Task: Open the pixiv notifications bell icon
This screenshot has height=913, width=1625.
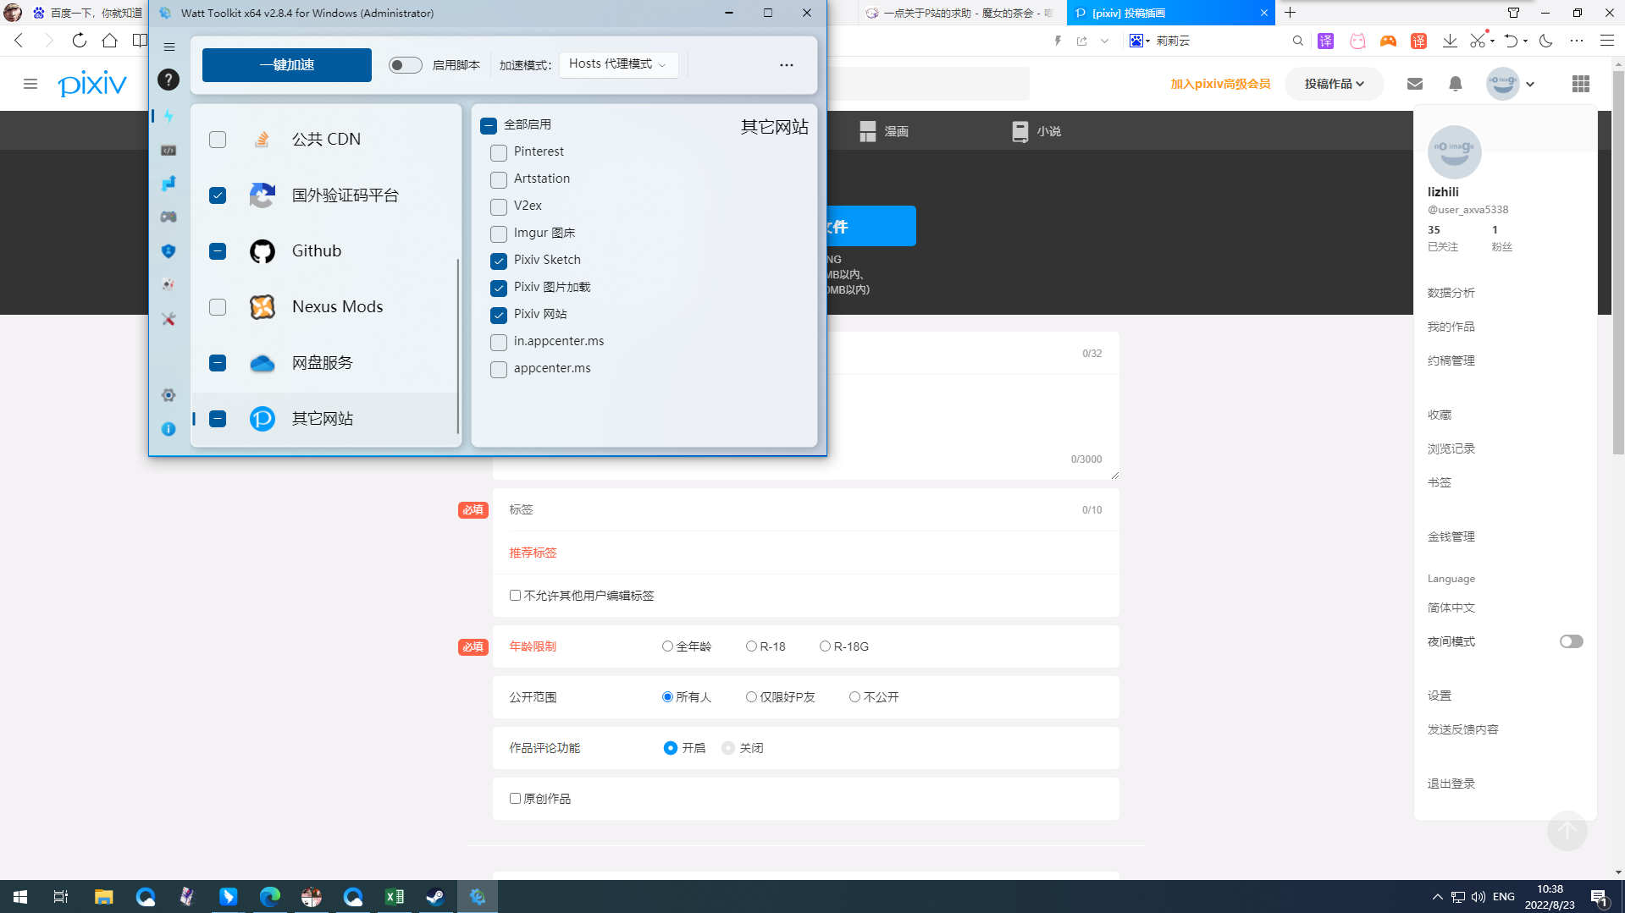Action: pyautogui.click(x=1455, y=84)
